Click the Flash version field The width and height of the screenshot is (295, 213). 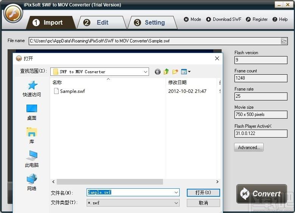(x=261, y=60)
